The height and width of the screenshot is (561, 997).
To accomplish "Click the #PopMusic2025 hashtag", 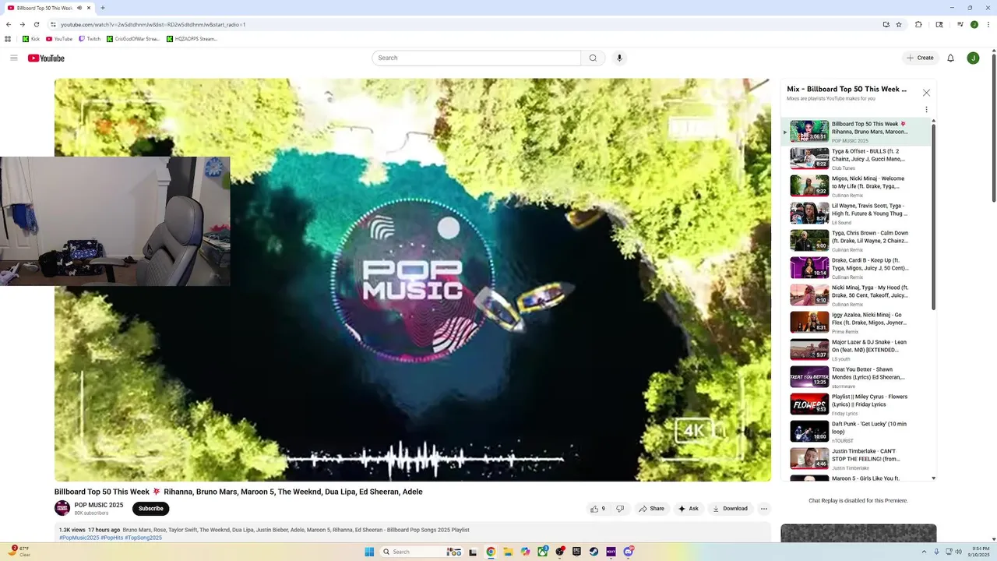I will (x=79, y=538).
